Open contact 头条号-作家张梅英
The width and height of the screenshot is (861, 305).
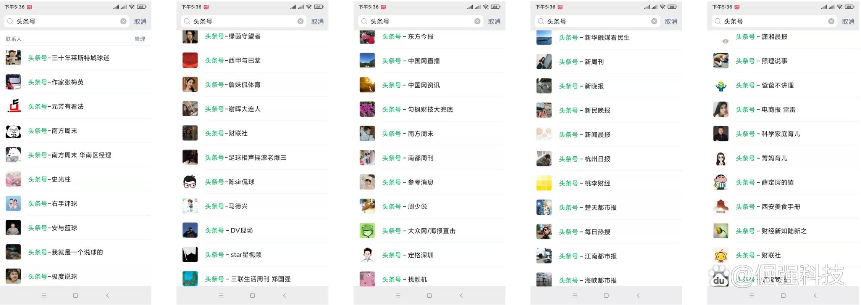pos(76,82)
